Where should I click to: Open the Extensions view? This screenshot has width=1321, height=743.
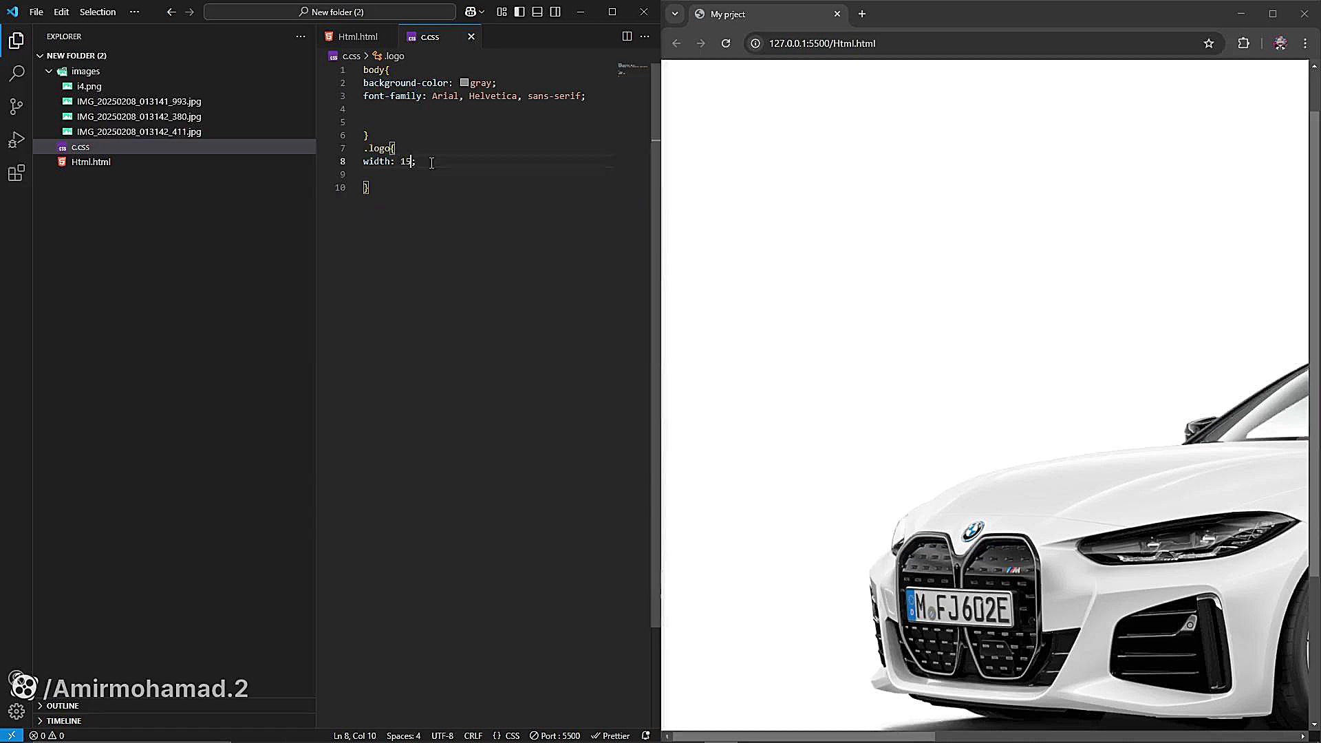point(17,173)
